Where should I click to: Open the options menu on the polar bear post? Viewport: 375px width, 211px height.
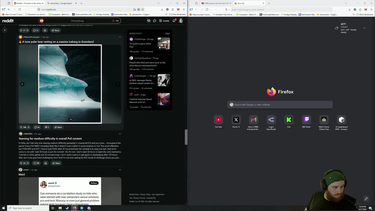(120, 37)
